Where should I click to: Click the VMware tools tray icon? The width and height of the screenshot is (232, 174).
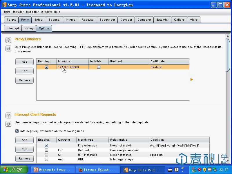click(210, 169)
